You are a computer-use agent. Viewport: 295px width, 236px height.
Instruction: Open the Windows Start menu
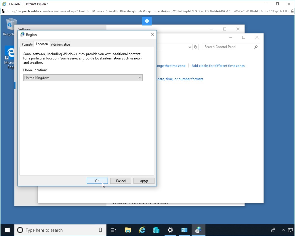[x=7, y=230]
